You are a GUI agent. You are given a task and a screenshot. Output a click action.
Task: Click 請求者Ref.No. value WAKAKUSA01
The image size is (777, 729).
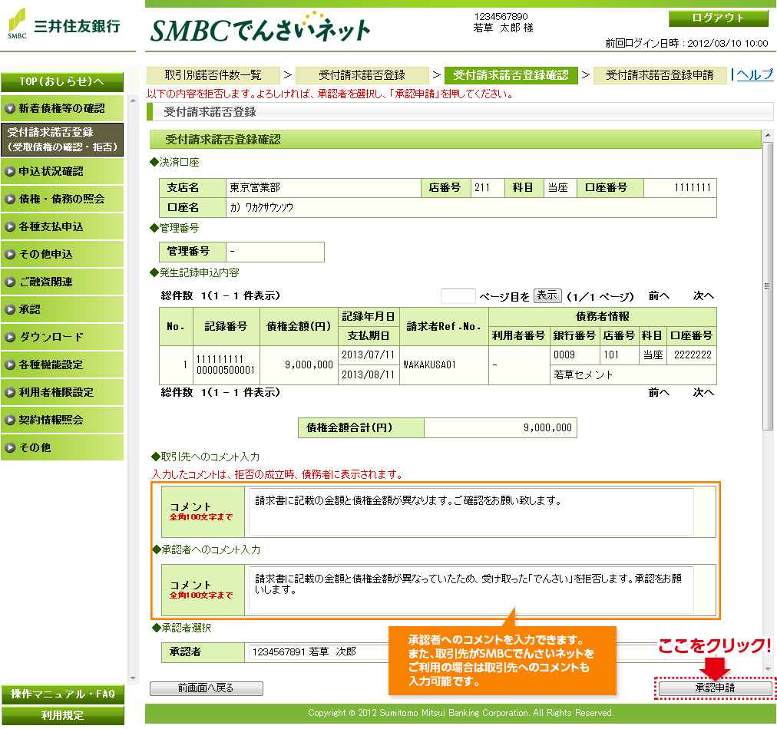point(429,365)
